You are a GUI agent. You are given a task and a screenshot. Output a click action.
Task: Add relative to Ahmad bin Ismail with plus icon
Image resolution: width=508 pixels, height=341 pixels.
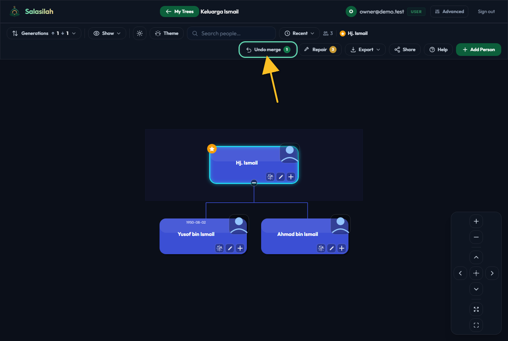(x=342, y=248)
